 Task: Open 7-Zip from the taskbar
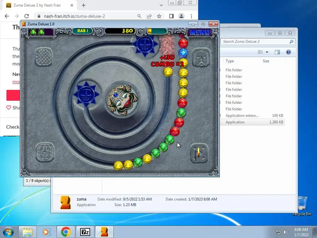pos(85,232)
